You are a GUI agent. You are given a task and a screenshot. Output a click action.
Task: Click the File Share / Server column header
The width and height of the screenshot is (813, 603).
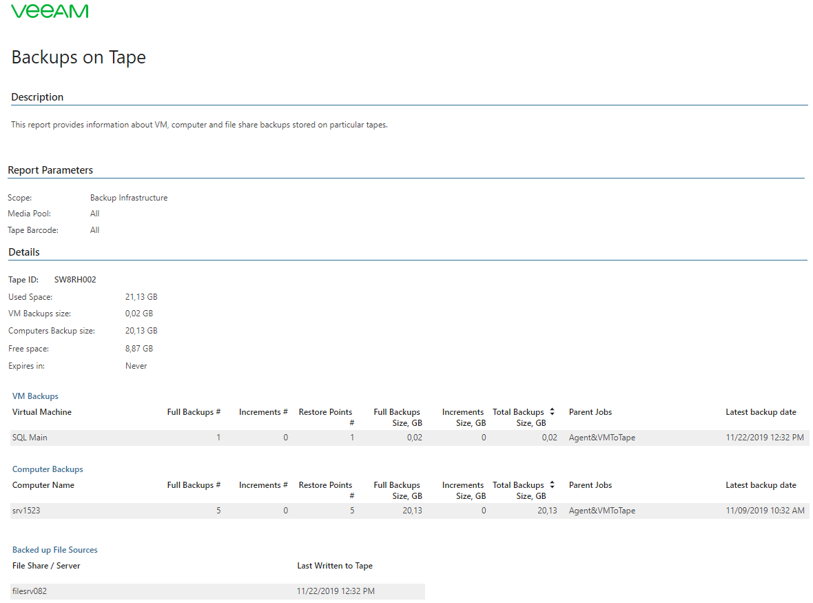point(46,566)
